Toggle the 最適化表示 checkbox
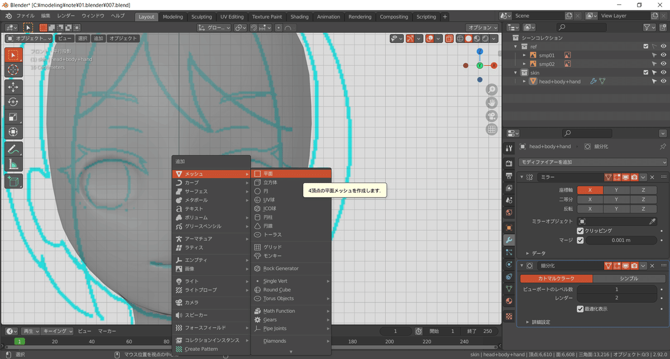Viewport: 670px width, 359px height. click(x=580, y=308)
